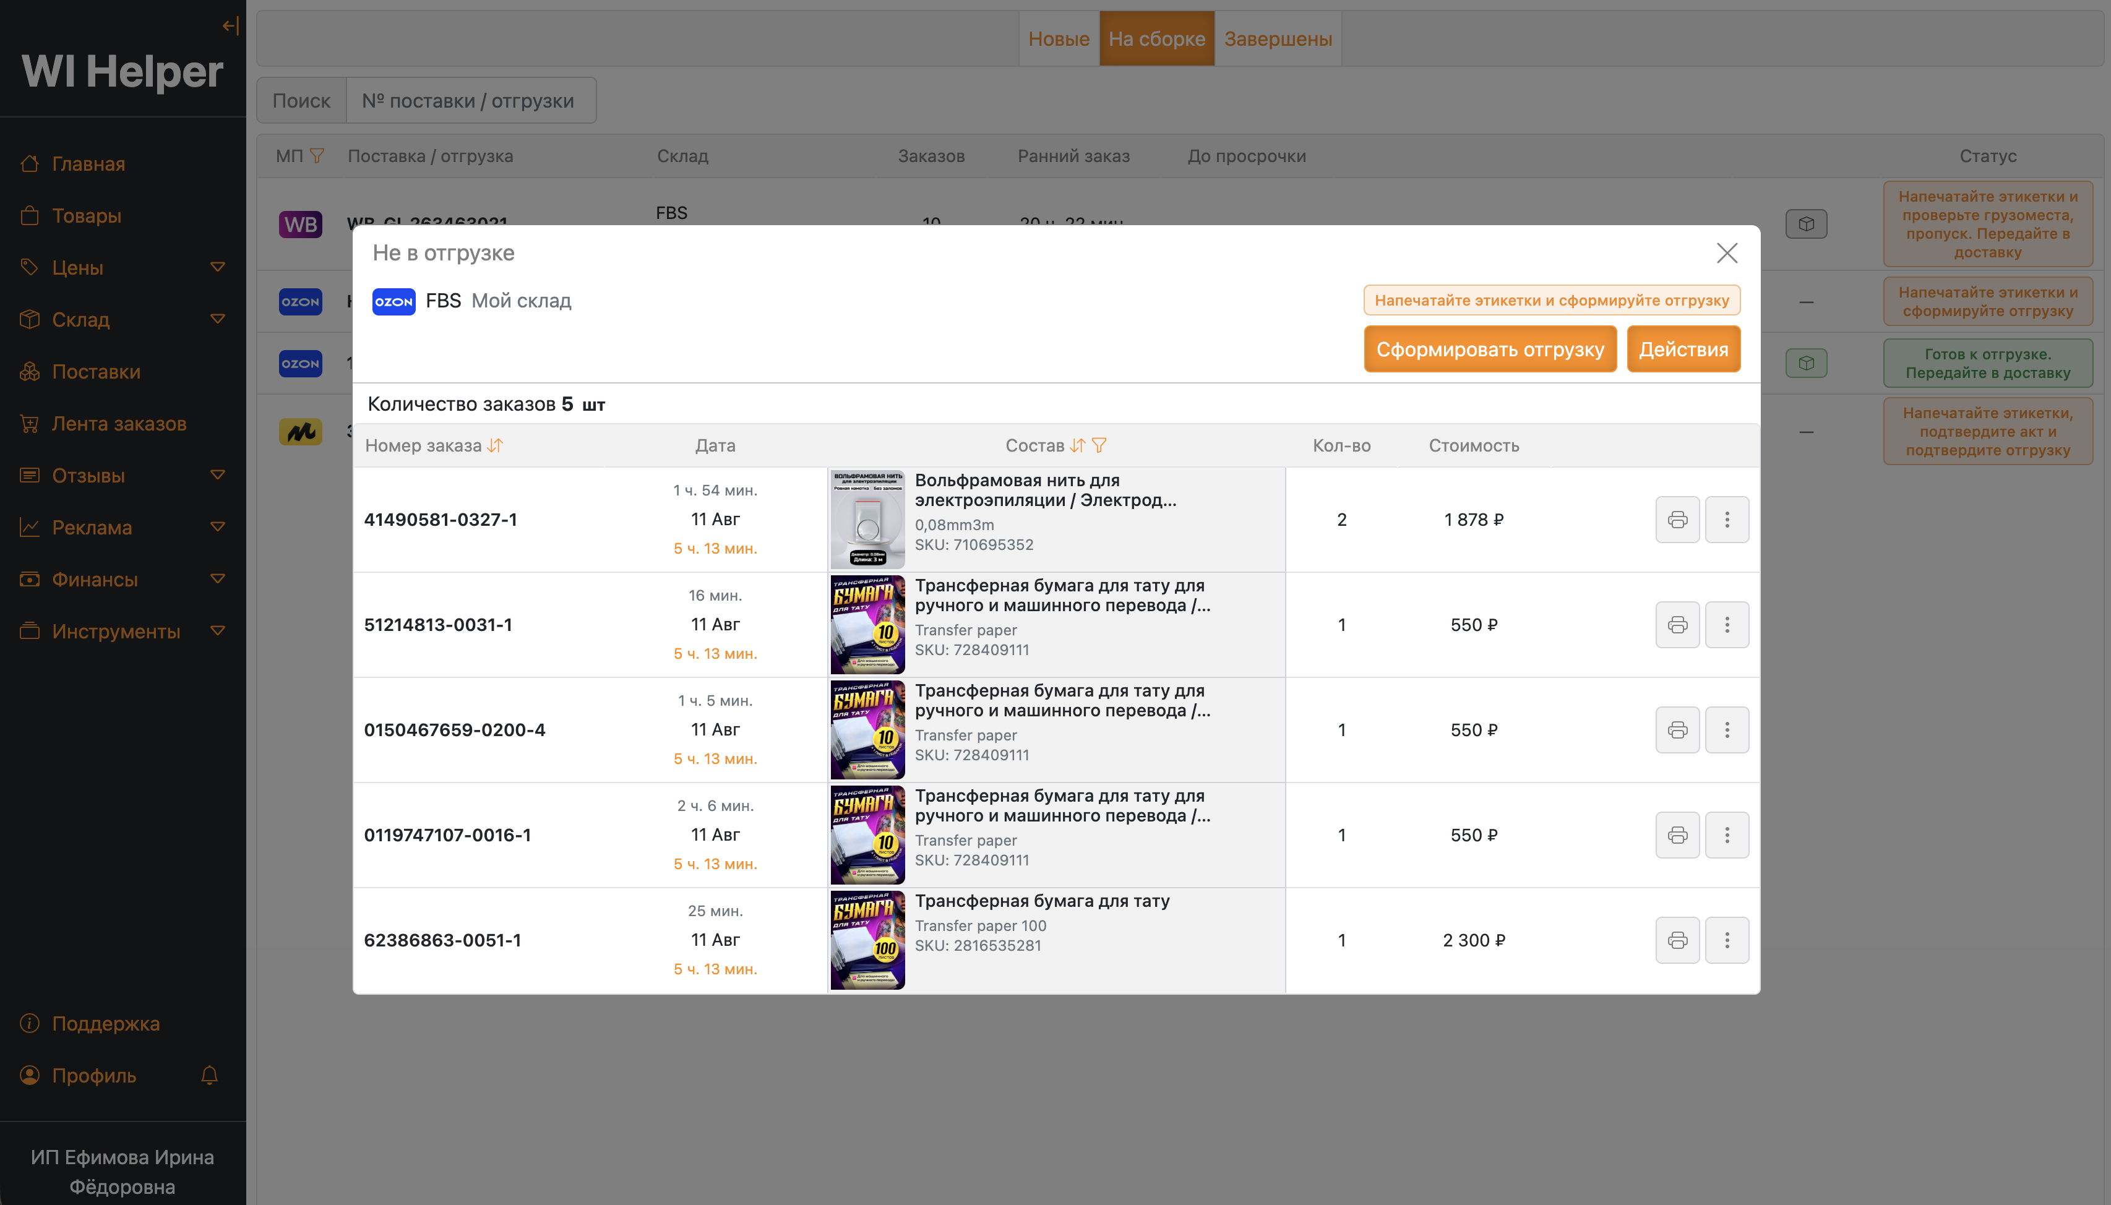The image size is (2111, 1205).
Task: Print label for order 41490581-0327-1
Action: (1677, 520)
